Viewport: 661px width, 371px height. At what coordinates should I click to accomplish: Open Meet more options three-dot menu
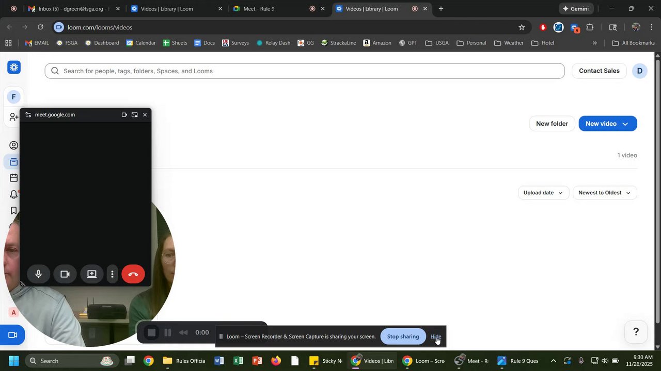click(112, 274)
